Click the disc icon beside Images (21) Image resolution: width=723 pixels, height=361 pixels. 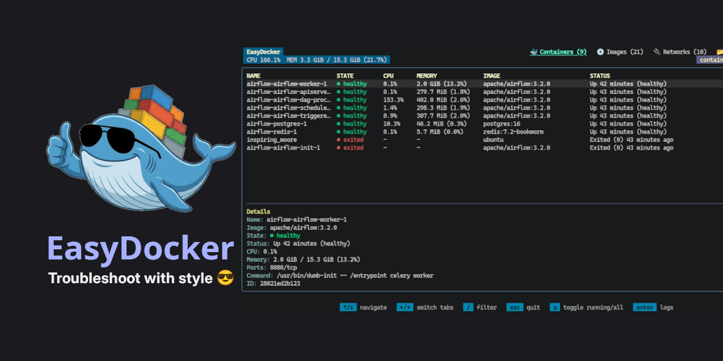tap(600, 52)
